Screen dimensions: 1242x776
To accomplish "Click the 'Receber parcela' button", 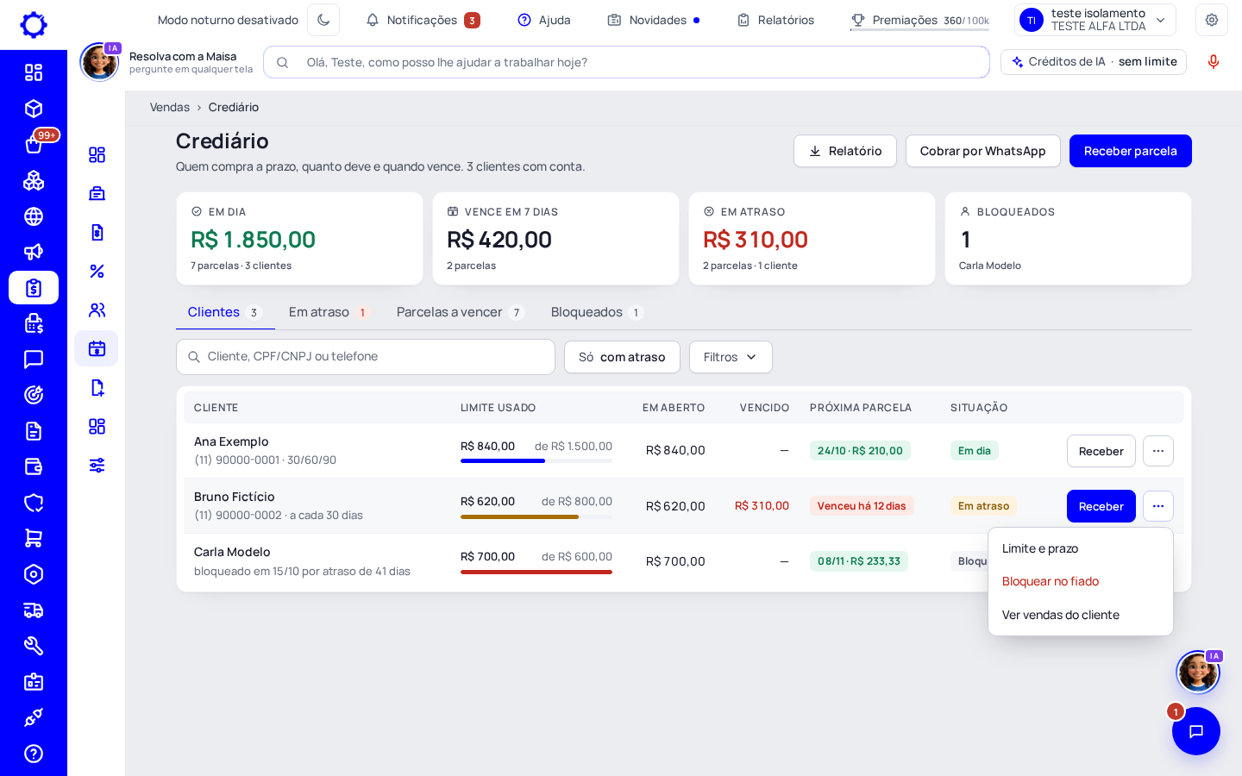I will pyautogui.click(x=1131, y=151).
